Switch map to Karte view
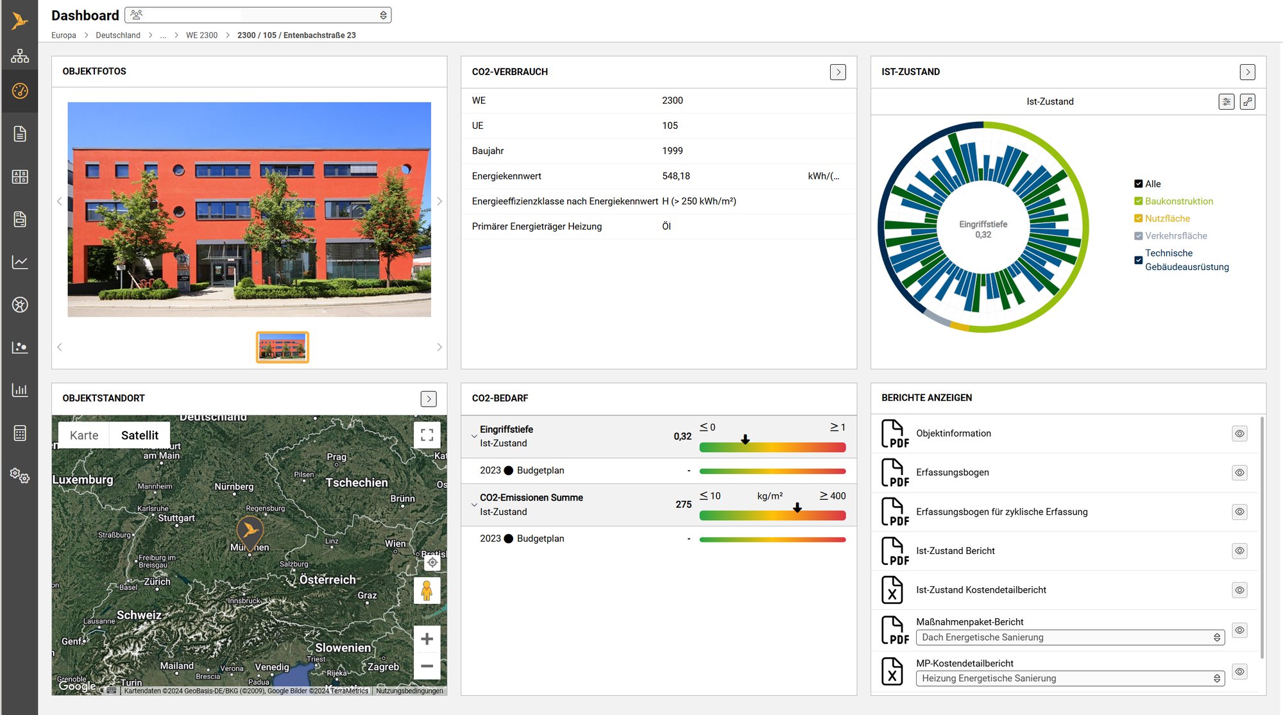The image size is (1283, 715). point(84,435)
